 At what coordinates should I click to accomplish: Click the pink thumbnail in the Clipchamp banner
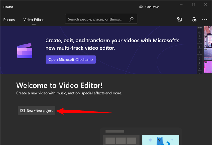coord(208,67)
